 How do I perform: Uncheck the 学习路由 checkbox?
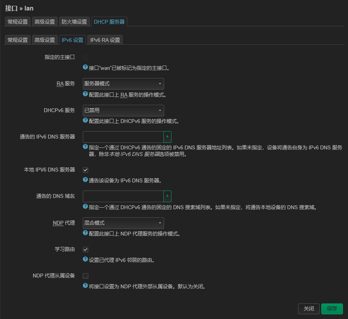[86, 250]
